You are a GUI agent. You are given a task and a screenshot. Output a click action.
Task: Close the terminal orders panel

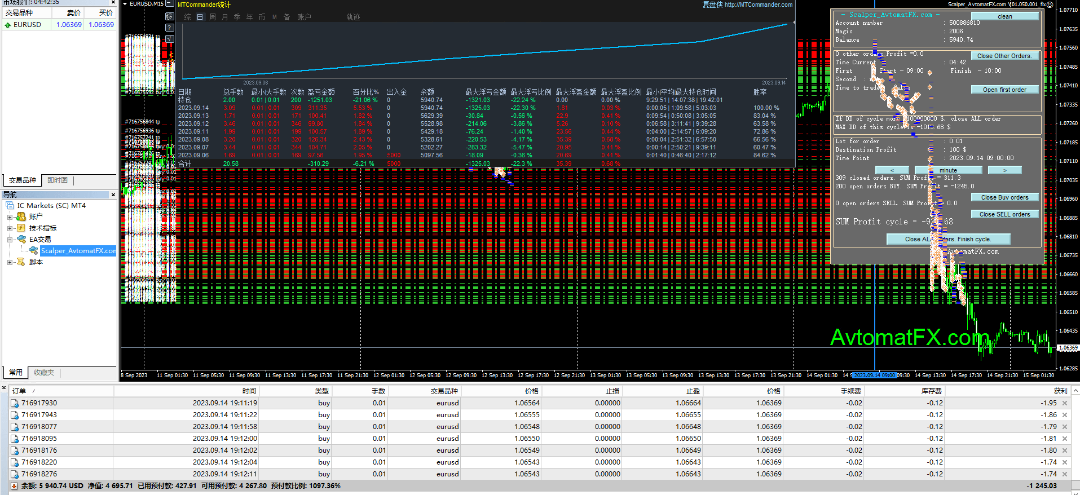point(4,387)
